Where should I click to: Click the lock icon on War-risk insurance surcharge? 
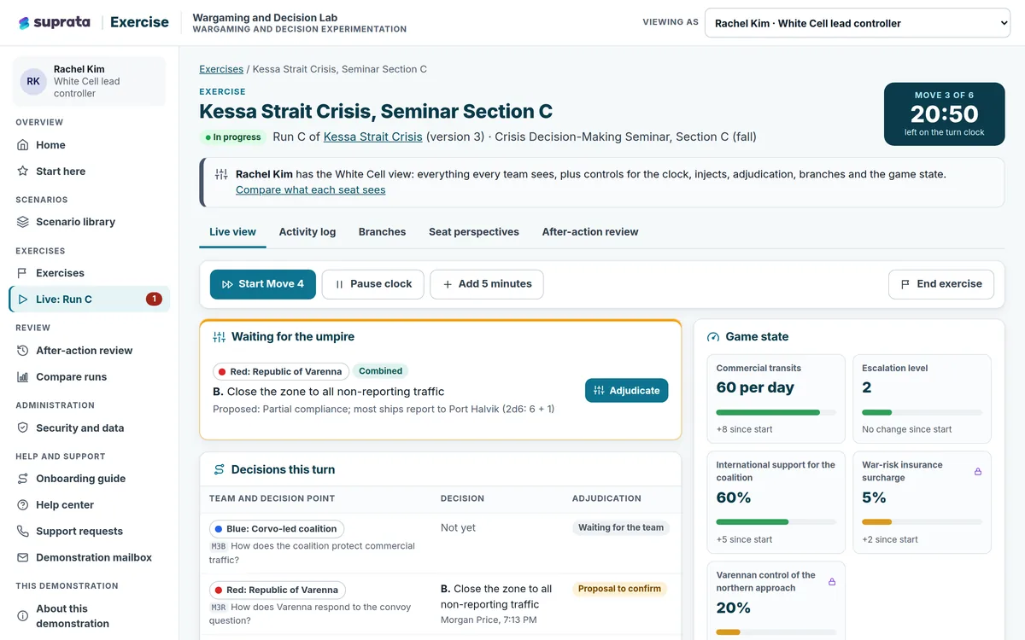[x=978, y=472]
